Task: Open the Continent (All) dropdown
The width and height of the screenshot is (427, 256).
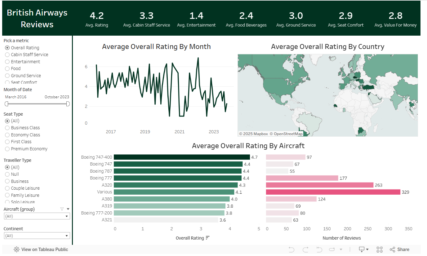Action: [37, 236]
